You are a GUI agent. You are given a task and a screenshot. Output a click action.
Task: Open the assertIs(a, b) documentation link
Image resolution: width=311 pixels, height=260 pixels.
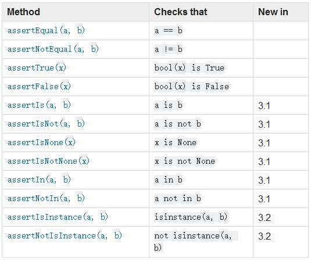click(40, 106)
